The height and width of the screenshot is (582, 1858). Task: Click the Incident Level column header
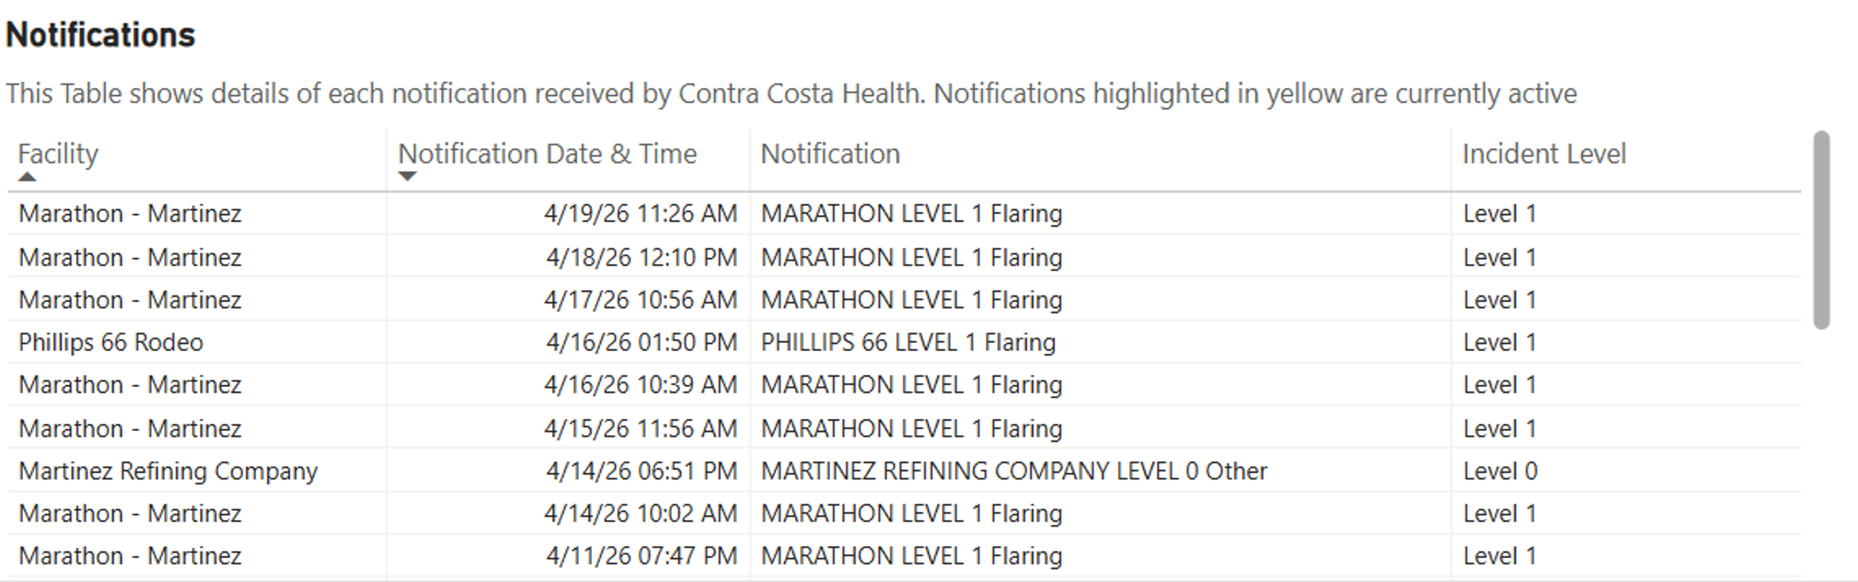(1543, 154)
